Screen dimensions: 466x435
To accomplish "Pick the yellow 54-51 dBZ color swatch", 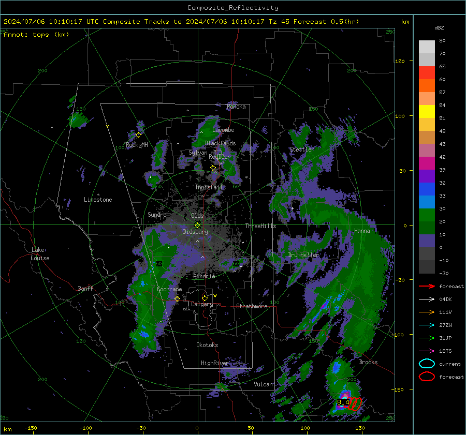I will [x=427, y=112].
